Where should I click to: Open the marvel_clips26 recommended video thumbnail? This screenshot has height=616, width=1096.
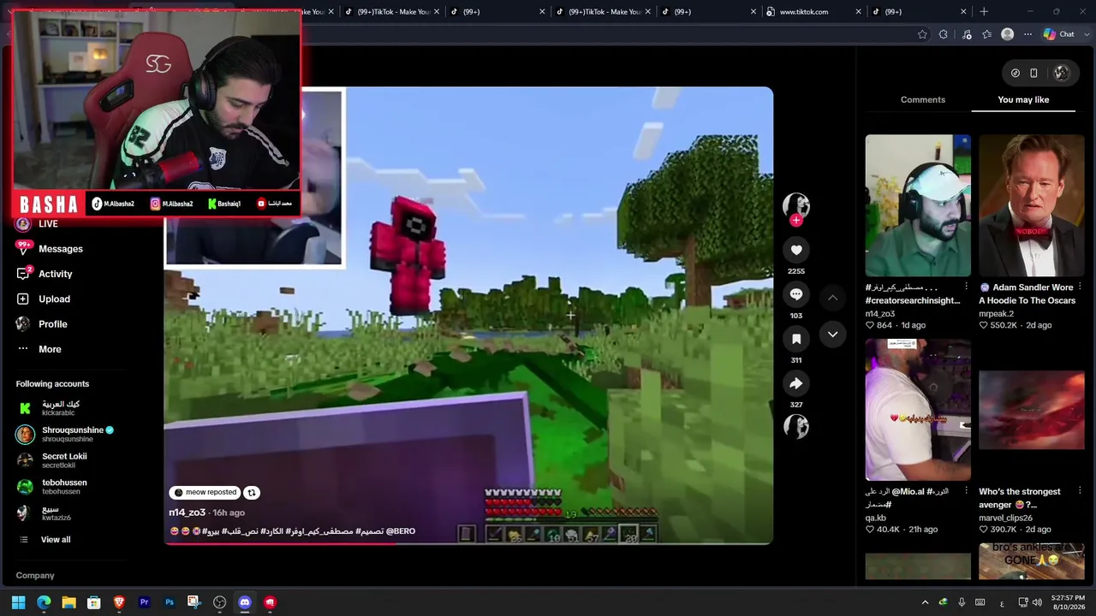pos(1032,410)
